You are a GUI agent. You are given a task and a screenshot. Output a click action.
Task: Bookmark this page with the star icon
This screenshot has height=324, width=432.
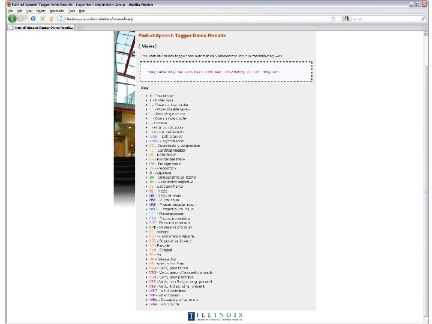pyautogui.click(x=333, y=19)
